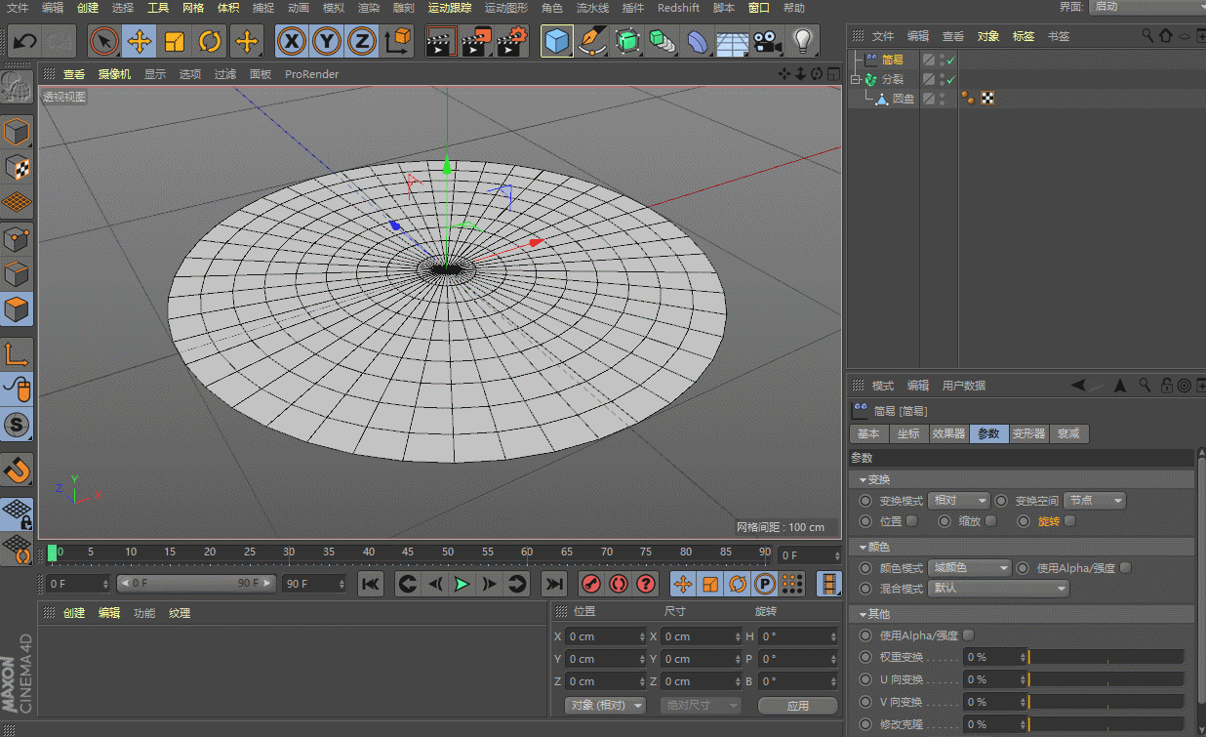Select the Move tool in toolbar
Screen dimensions: 1206x737
tap(140, 41)
